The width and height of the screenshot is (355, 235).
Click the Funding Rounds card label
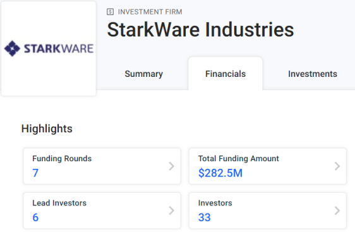click(x=62, y=159)
